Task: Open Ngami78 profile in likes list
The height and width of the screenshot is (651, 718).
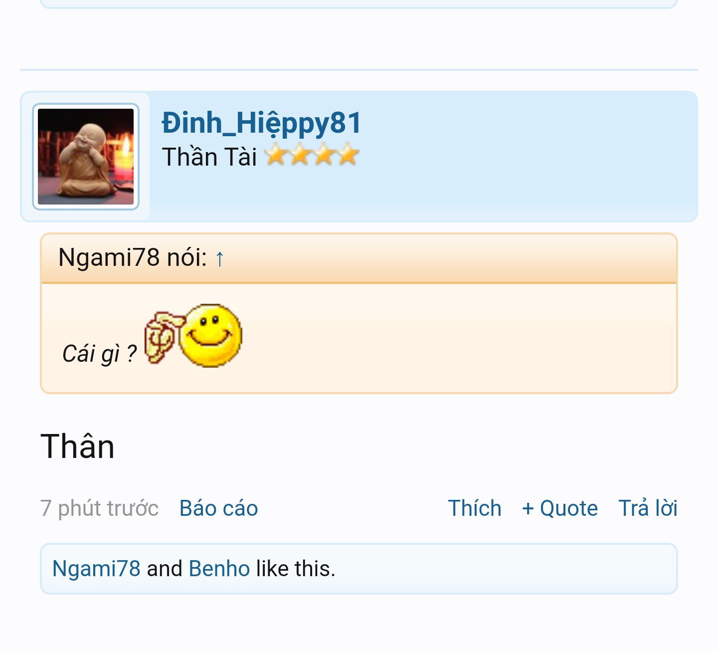Action: point(96,569)
